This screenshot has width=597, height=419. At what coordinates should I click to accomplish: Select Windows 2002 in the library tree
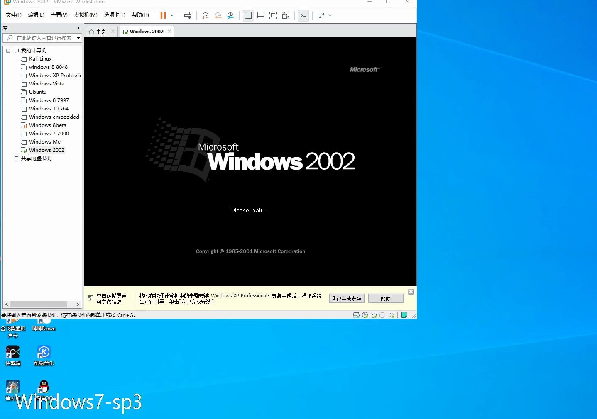tap(46, 150)
